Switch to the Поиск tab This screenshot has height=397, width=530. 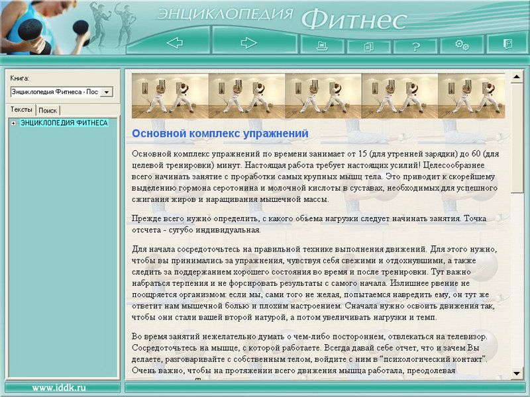point(48,110)
